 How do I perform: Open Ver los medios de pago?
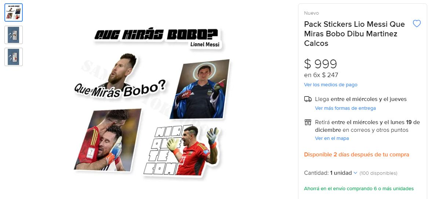click(x=331, y=84)
